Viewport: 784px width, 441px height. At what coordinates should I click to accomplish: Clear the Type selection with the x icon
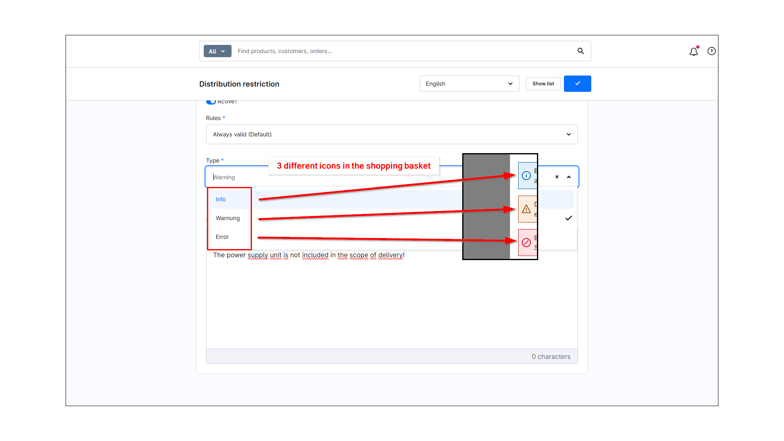(x=557, y=177)
